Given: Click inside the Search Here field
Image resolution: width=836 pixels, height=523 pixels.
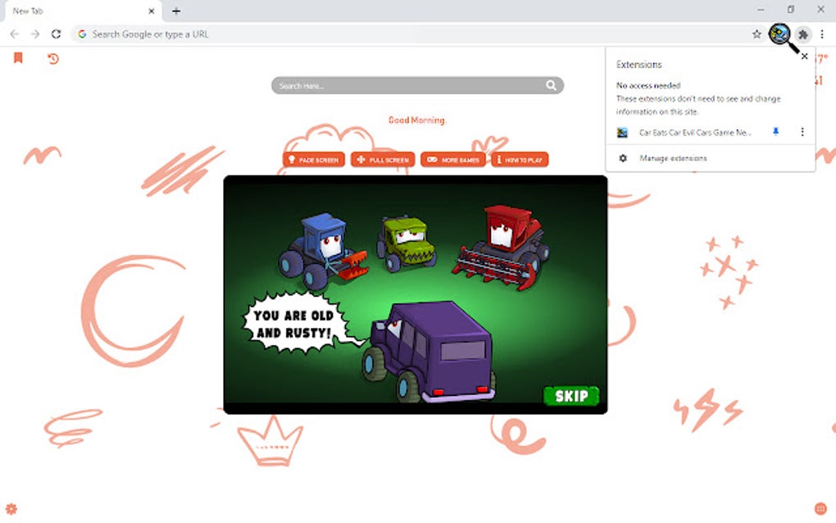Looking at the screenshot, I should tap(393, 85).
